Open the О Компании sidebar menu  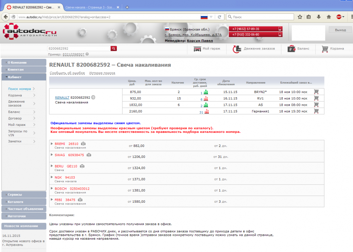[x=24, y=62]
